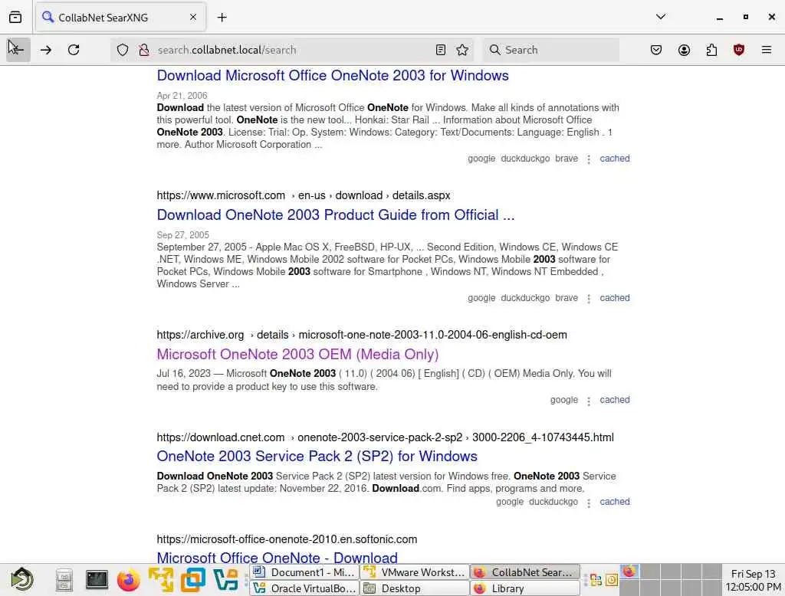Open a new tab with the plus button

(x=222, y=18)
